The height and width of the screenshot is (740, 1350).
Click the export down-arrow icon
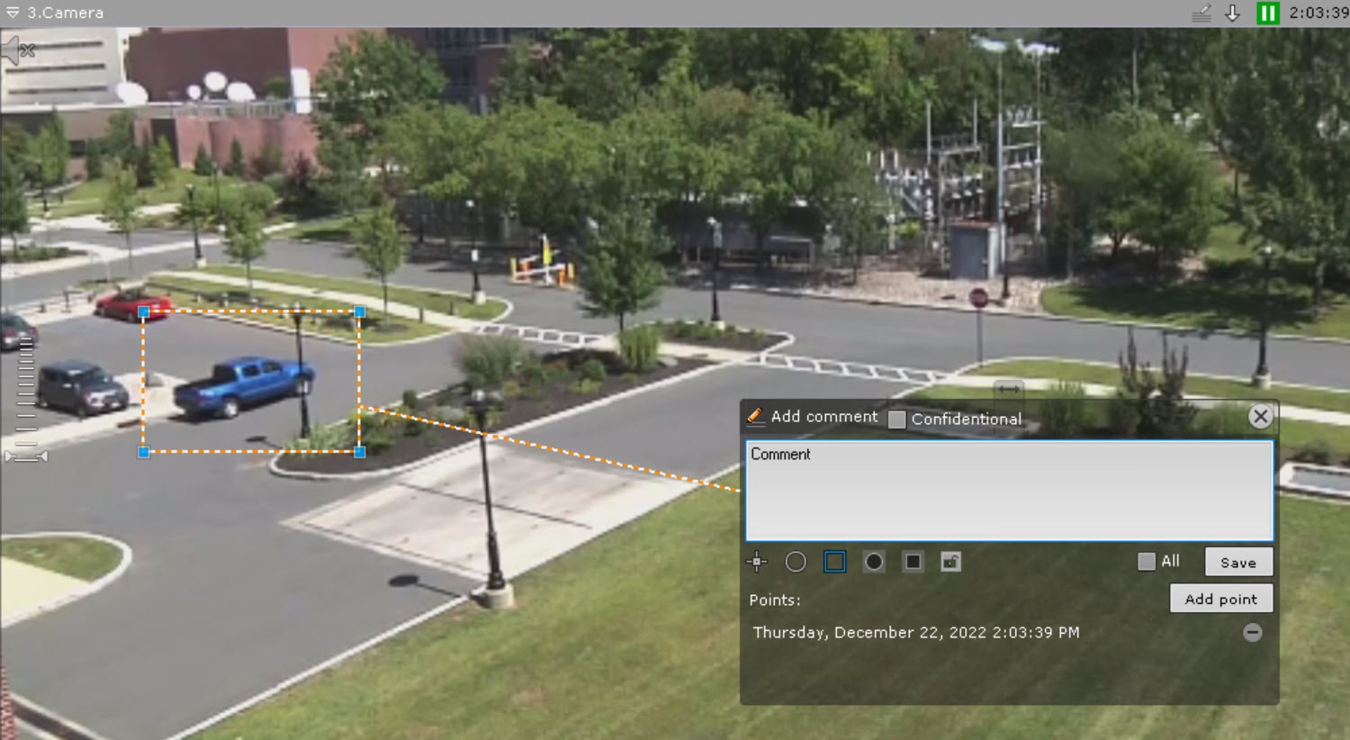[1233, 14]
